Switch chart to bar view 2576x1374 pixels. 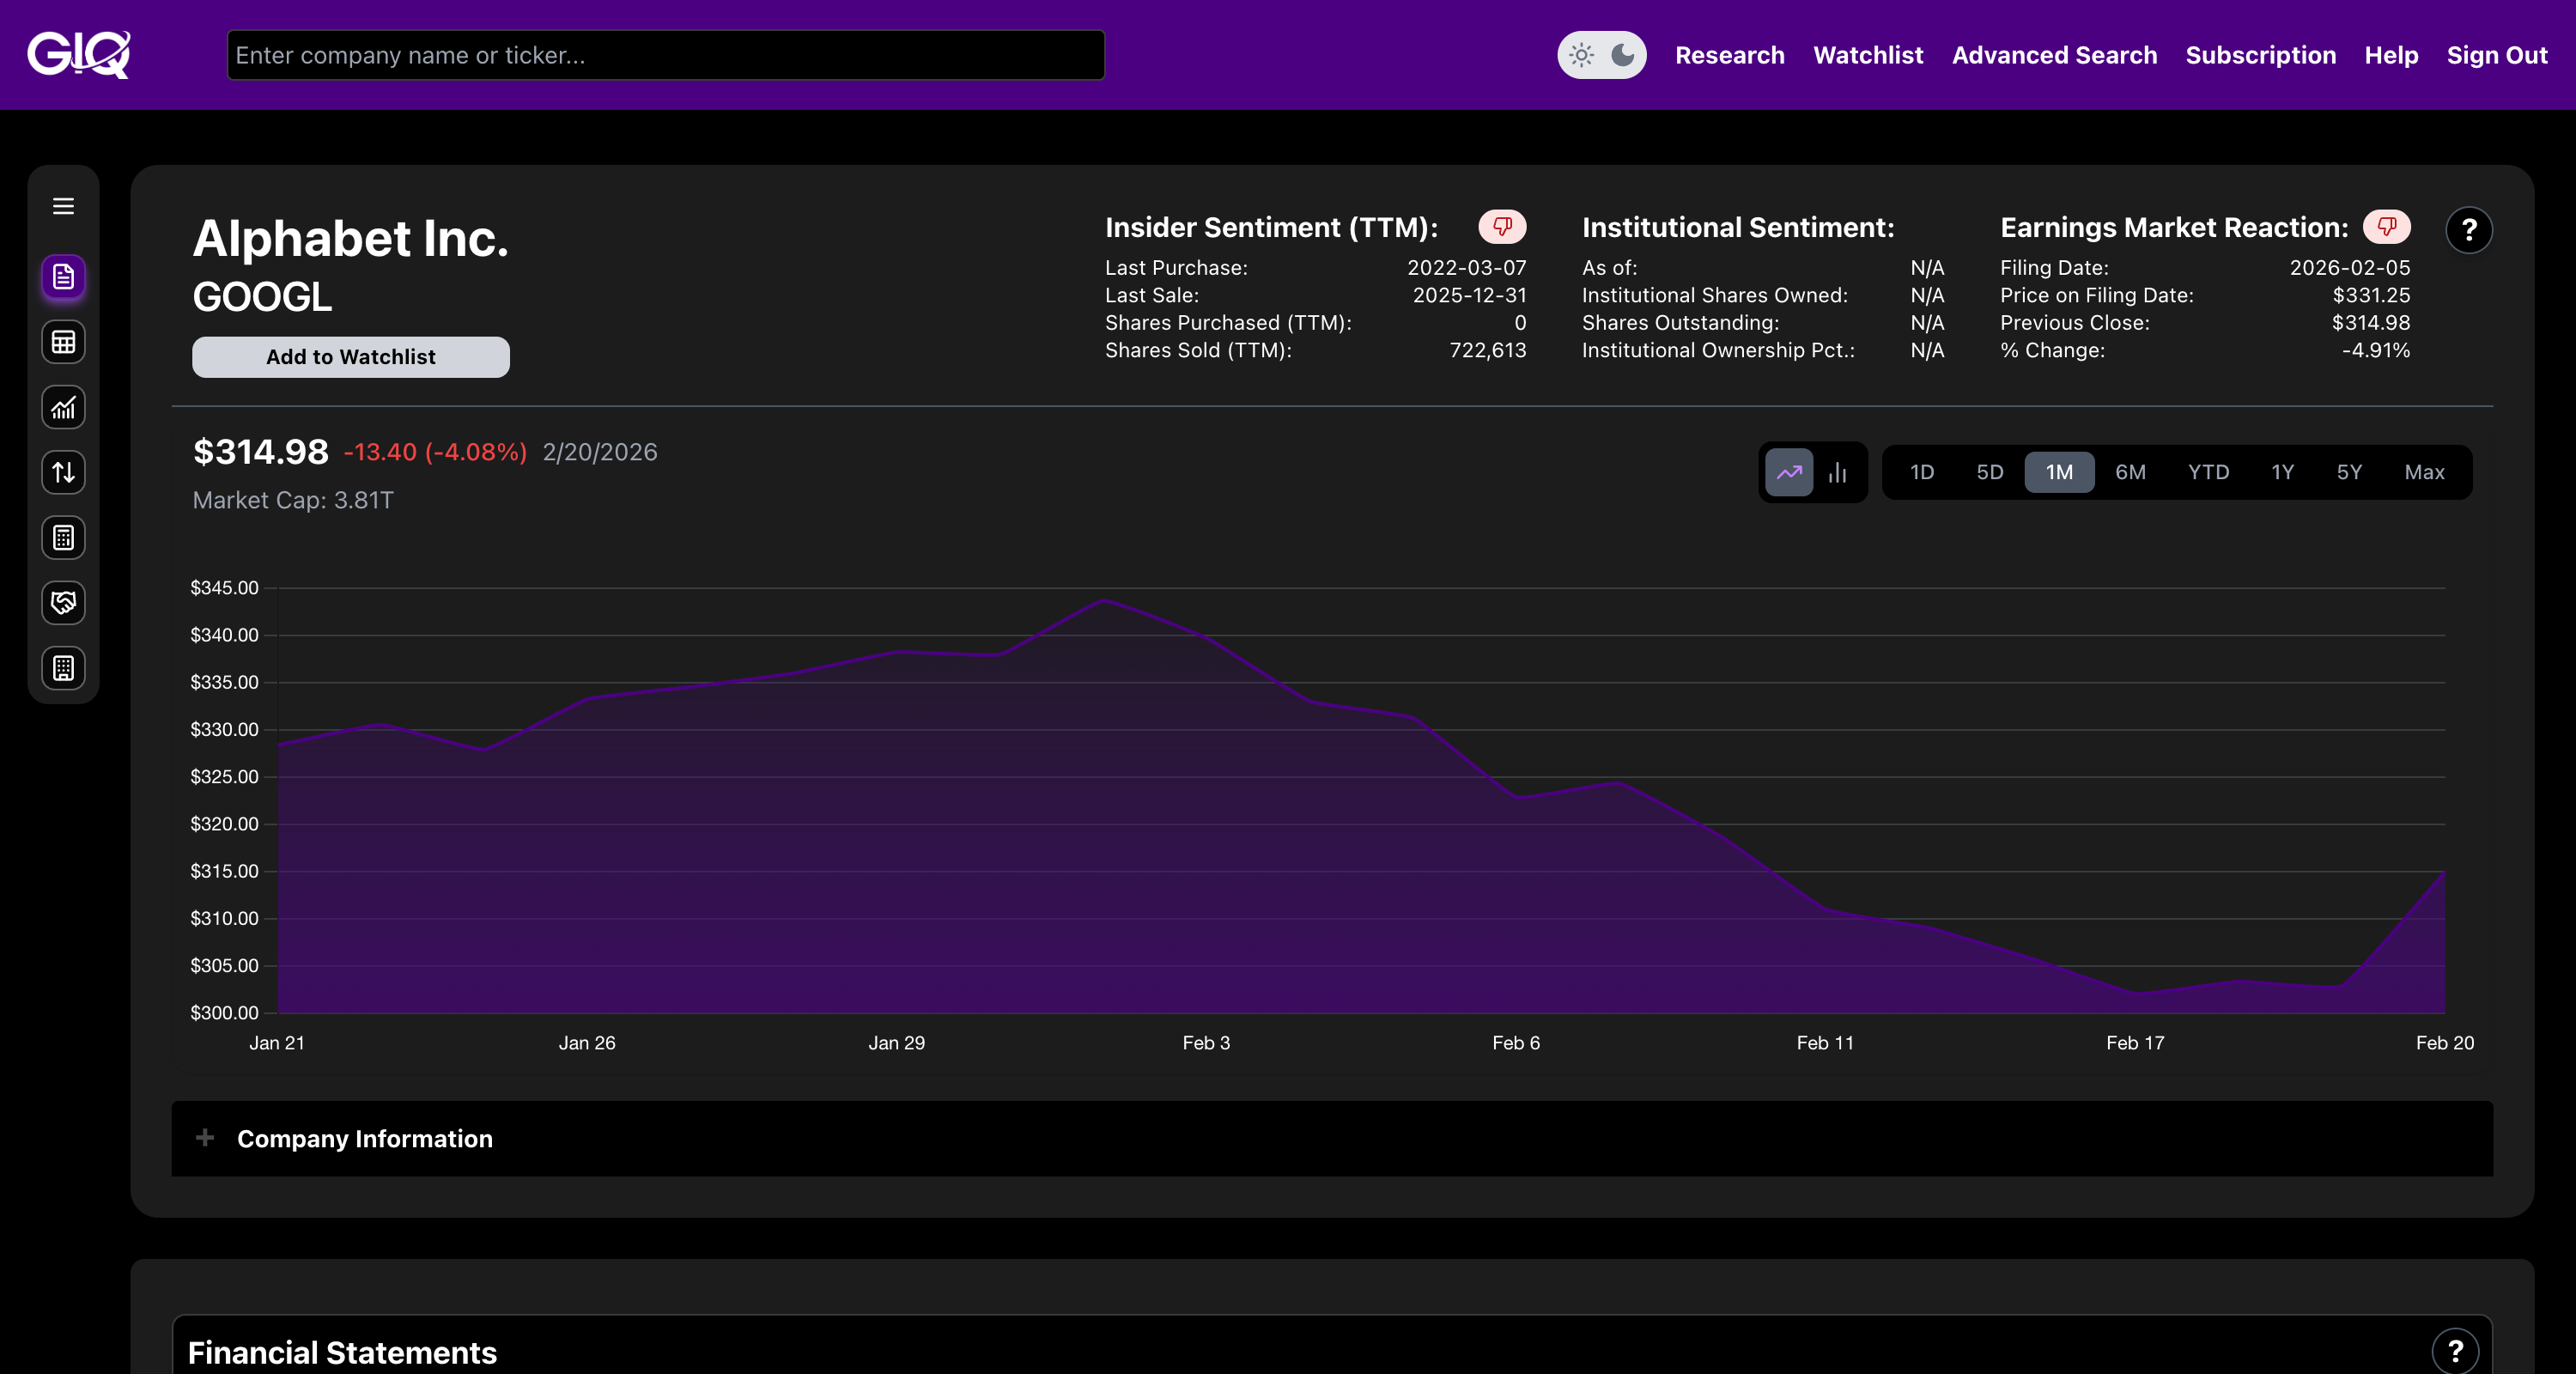click(x=1838, y=472)
